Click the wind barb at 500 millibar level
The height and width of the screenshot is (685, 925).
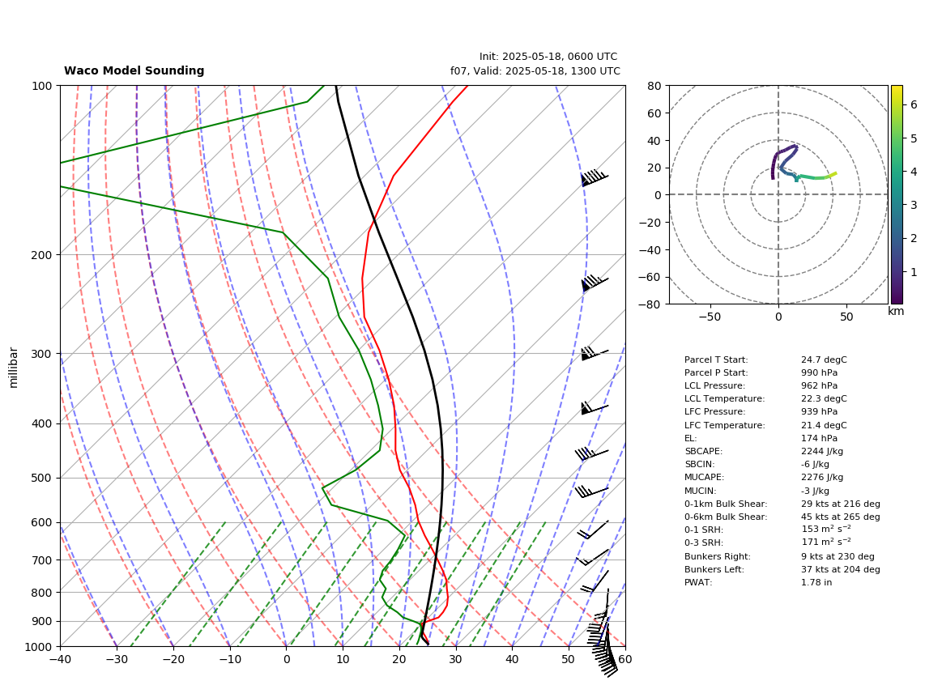coord(592,491)
